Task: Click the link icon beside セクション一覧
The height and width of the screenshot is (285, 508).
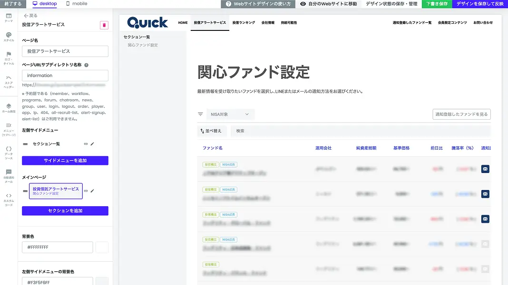Action: [86, 144]
